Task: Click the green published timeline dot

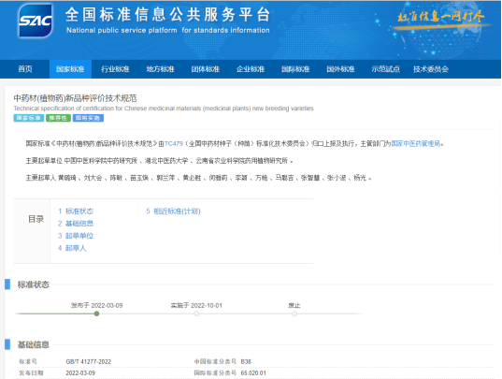Action: pyautogui.click(x=96, y=313)
